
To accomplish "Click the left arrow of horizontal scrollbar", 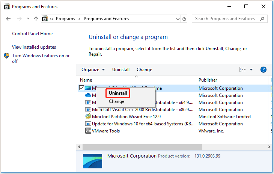I will tap(79, 147).
